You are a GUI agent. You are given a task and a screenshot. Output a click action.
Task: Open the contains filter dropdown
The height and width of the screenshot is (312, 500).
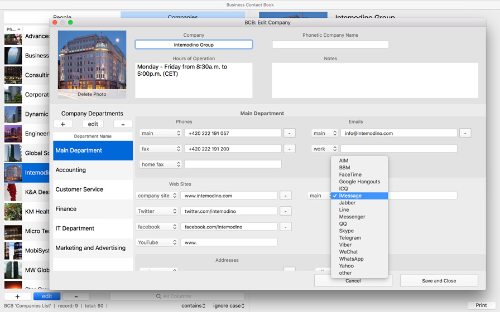point(193,306)
